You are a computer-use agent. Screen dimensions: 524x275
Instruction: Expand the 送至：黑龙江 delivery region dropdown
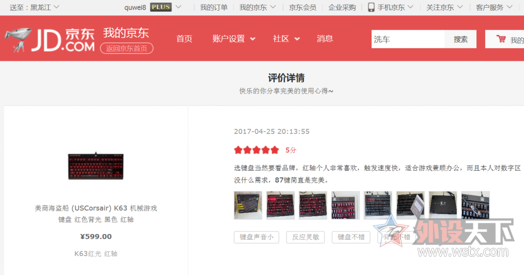(x=35, y=7)
